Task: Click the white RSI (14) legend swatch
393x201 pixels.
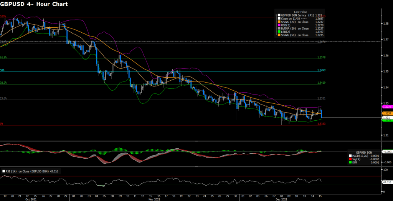Action: pos(3,171)
